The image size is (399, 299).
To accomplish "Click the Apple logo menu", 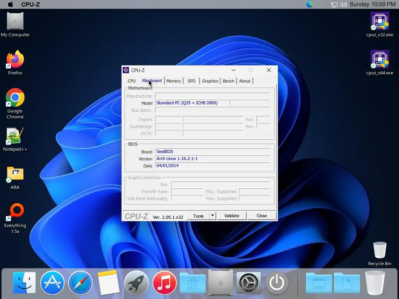I will [x=10, y=4].
